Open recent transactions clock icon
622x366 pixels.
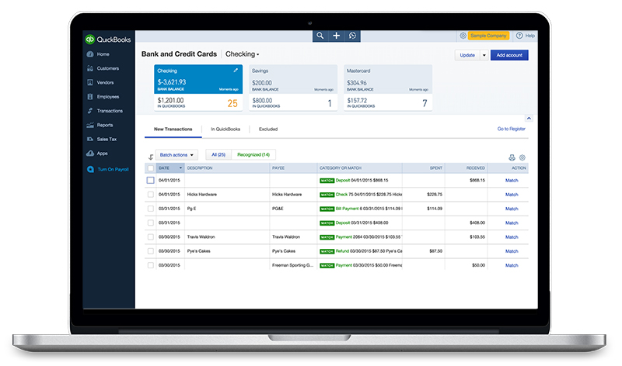(x=352, y=36)
